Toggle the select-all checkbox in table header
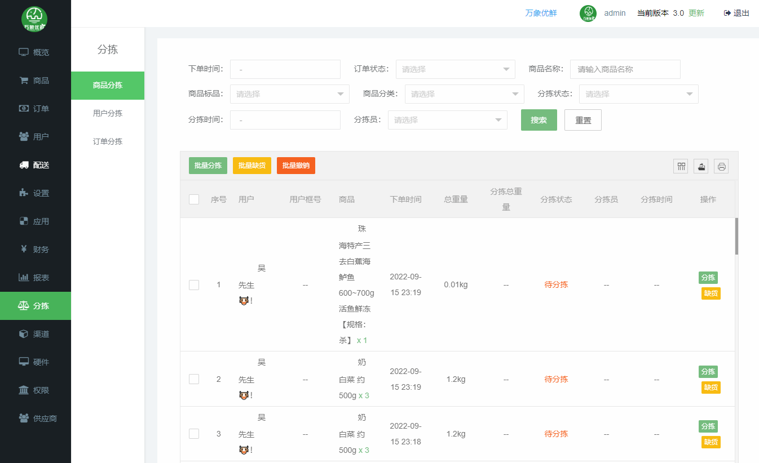The width and height of the screenshot is (759, 463). 194,199
